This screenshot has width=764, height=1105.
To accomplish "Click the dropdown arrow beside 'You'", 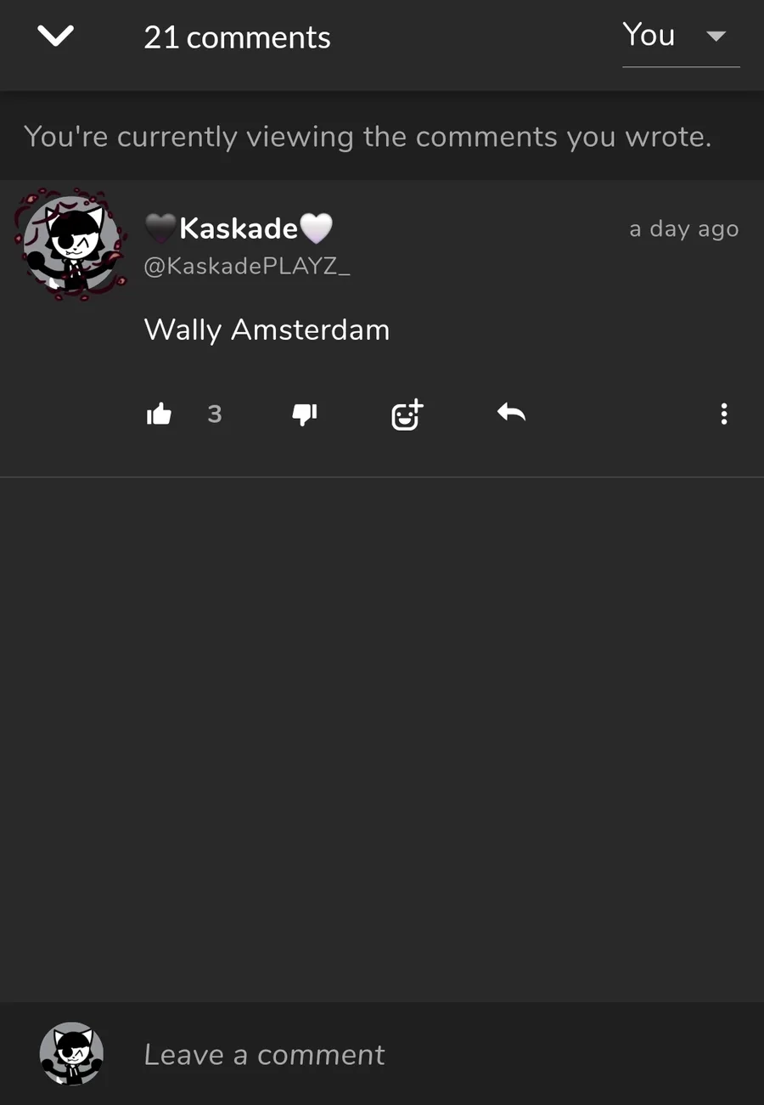I will [716, 37].
